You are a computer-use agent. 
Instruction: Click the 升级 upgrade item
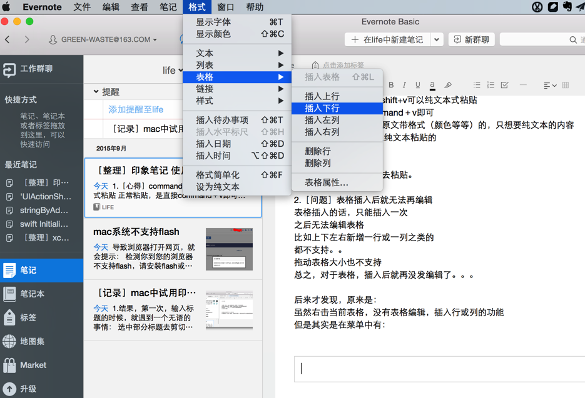click(x=41, y=389)
